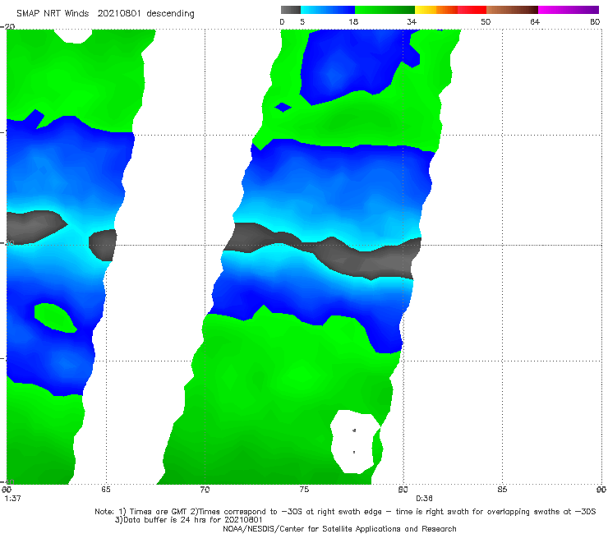Click the green 18-34 segment of the color bar

coord(385,10)
